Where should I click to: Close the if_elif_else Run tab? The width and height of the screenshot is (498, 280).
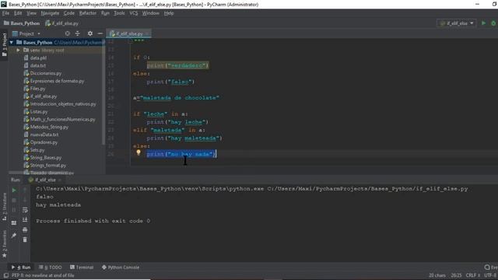pyautogui.click(x=59, y=180)
